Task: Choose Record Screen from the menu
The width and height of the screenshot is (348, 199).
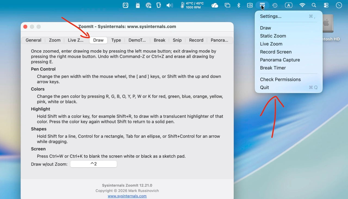Action: click(x=288, y=52)
